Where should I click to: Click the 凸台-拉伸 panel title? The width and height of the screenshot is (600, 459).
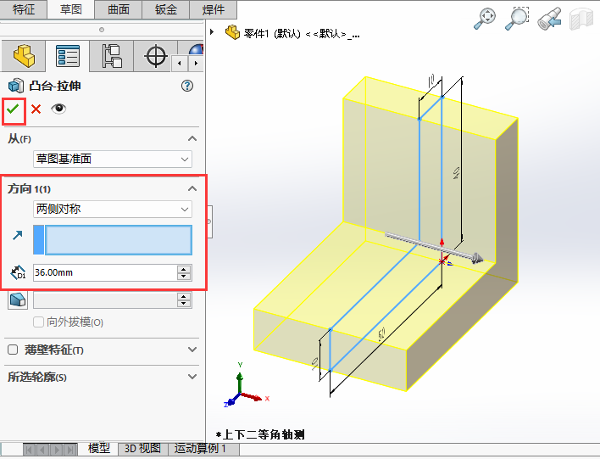pos(55,86)
